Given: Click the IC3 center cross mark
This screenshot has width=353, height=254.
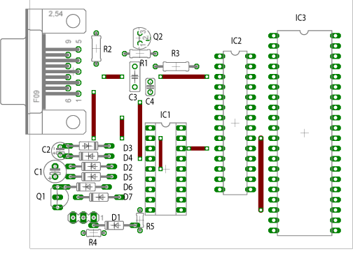Looking at the screenshot, I should pos(305,133).
